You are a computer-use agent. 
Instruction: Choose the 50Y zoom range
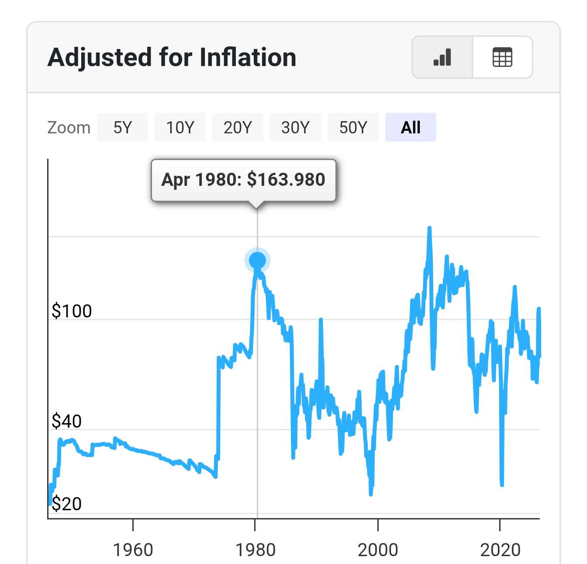(x=353, y=127)
